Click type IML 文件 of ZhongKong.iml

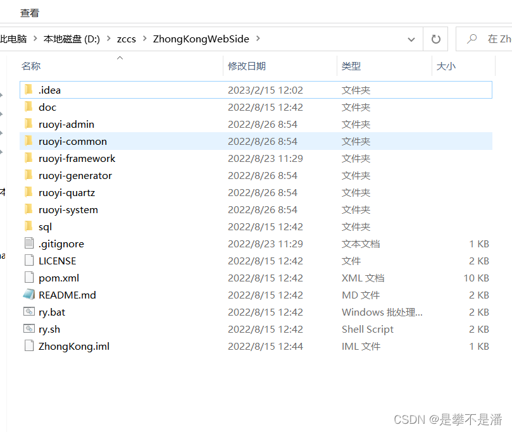[x=361, y=346]
